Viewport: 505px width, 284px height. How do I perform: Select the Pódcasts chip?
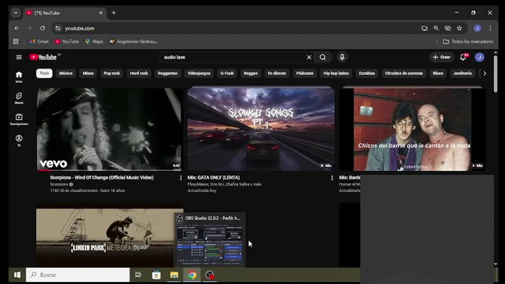point(305,73)
